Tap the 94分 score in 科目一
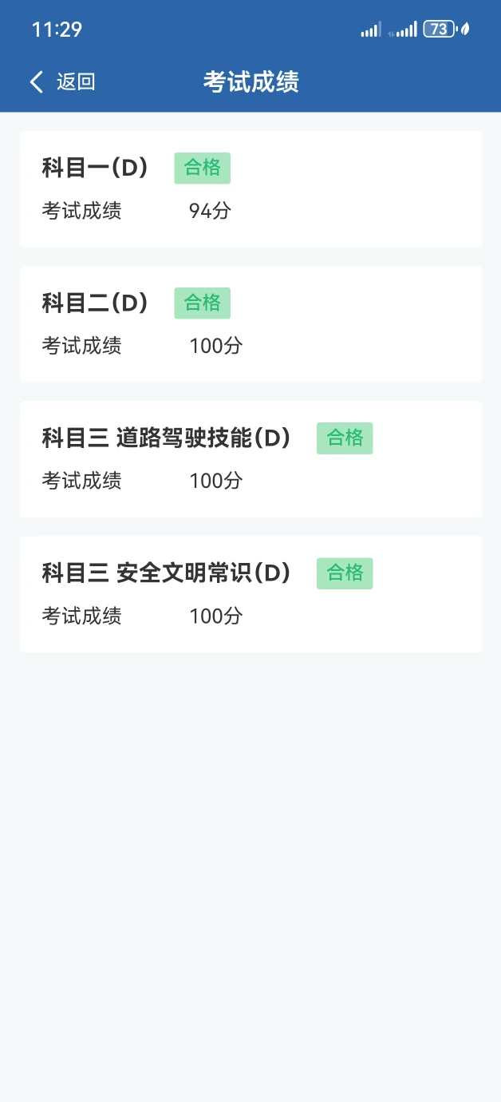The image size is (501, 1102). pos(210,211)
